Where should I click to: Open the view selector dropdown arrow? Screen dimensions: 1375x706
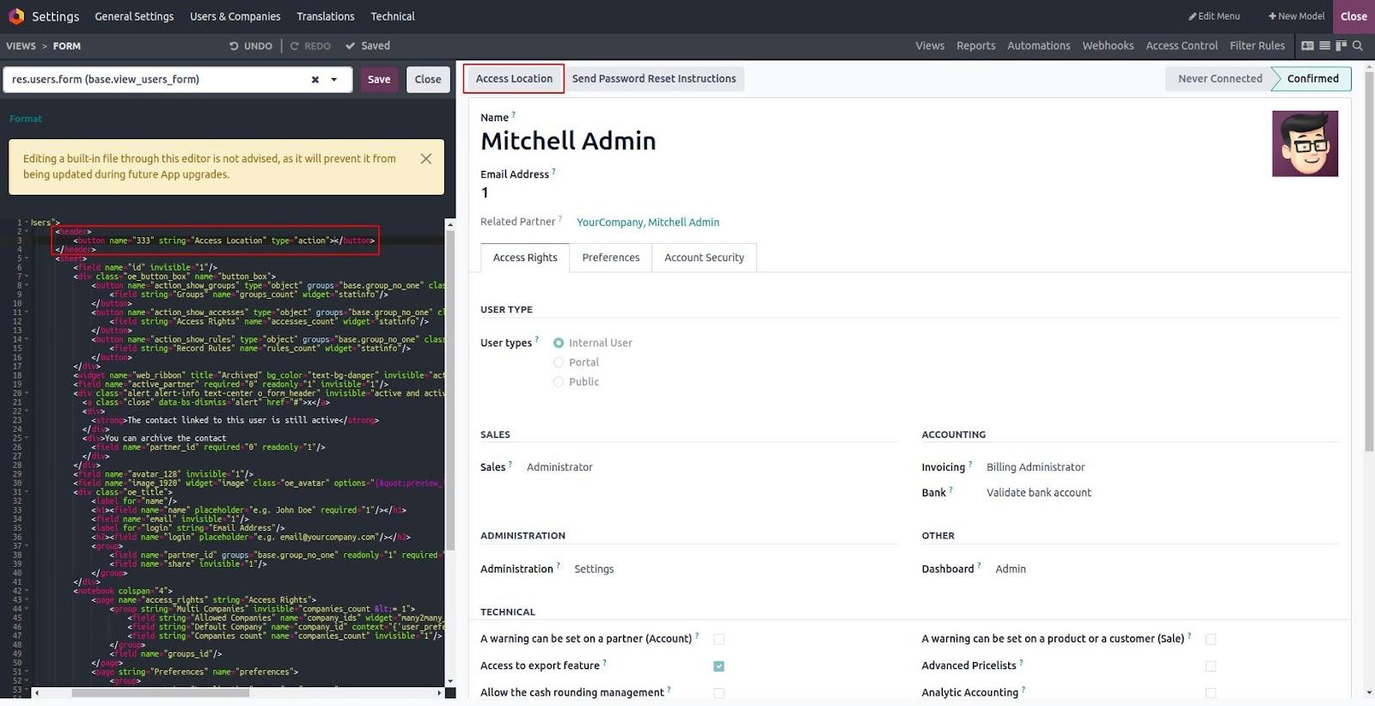tap(334, 80)
